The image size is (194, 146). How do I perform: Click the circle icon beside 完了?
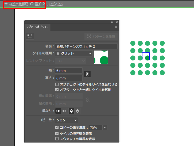(x=32, y=4)
